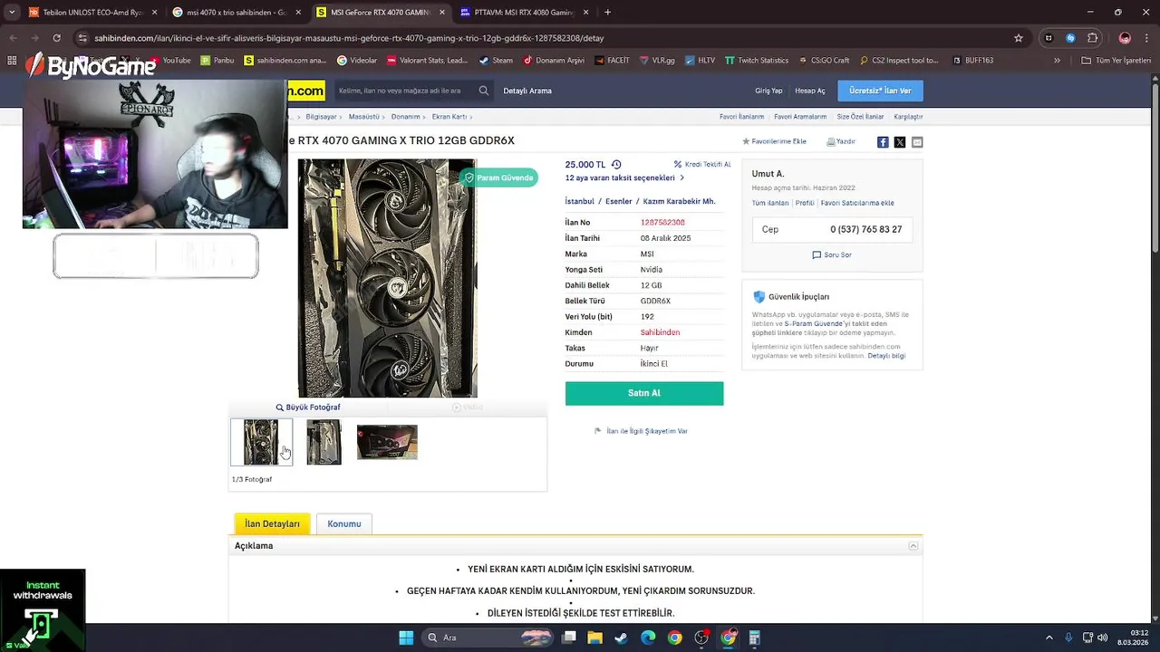
Task: Collapse the Açıklama section
Action: point(913,546)
